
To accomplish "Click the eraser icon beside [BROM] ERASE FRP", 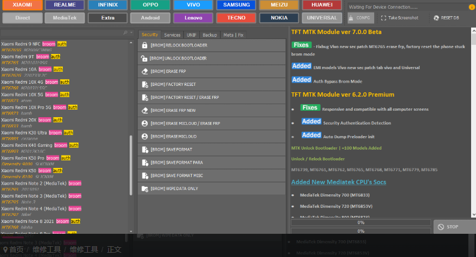I will tap(145, 71).
